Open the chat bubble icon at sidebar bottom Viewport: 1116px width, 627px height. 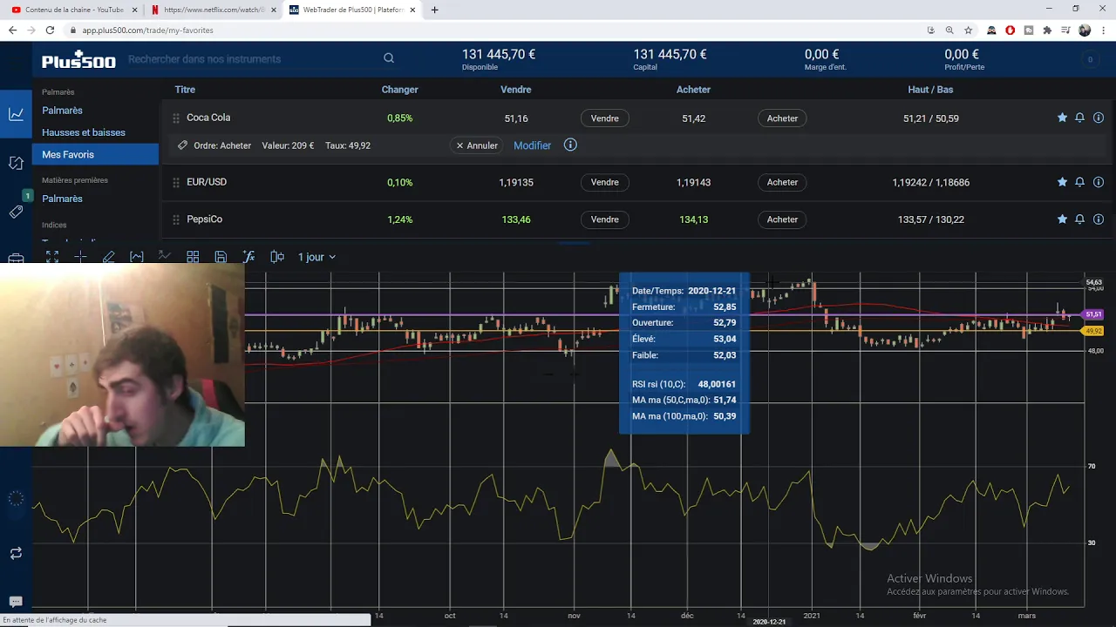coord(16,602)
